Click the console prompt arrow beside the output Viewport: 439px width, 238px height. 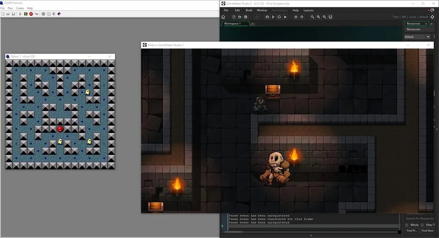(x=223, y=226)
